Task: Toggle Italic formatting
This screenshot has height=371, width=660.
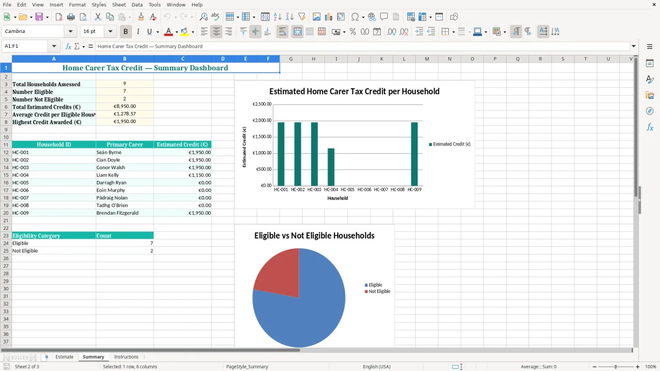Action: (138, 32)
